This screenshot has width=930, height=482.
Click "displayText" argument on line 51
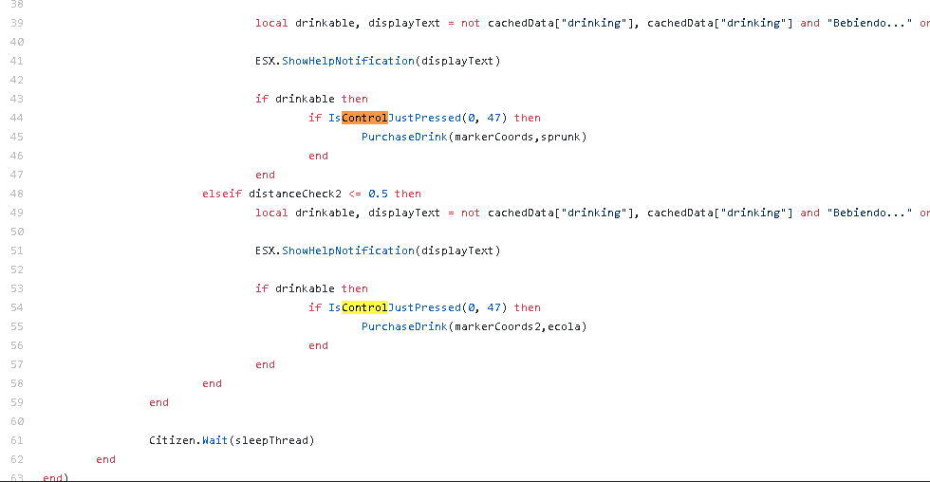tap(457, 250)
